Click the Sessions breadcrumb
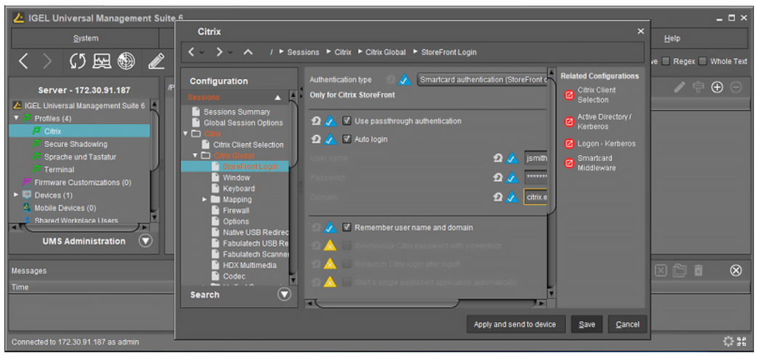 pyautogui.click(x=303, y=52)
